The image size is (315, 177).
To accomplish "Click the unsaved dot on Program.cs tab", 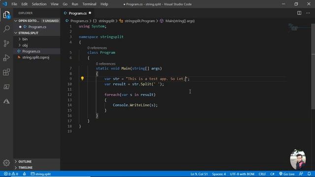I will pos(90,13).
